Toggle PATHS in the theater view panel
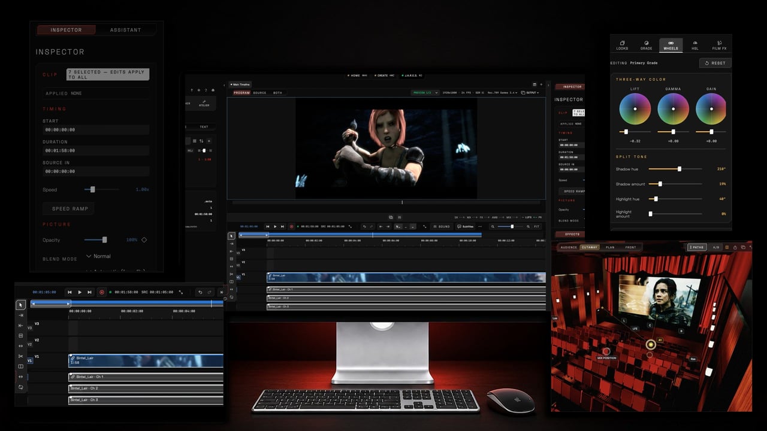This screenshot has width=767, height=431. [697, 247]
